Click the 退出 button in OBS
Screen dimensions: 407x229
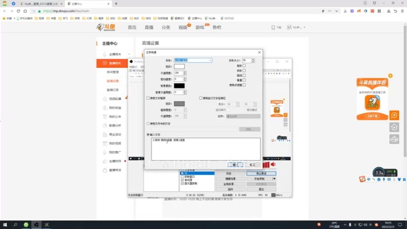(261, 189)
